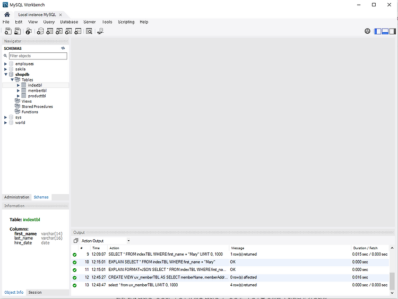Open the Database menu
Image resolution: width=398 pixels, height=299 pixels.
click(x=69, y=22)
